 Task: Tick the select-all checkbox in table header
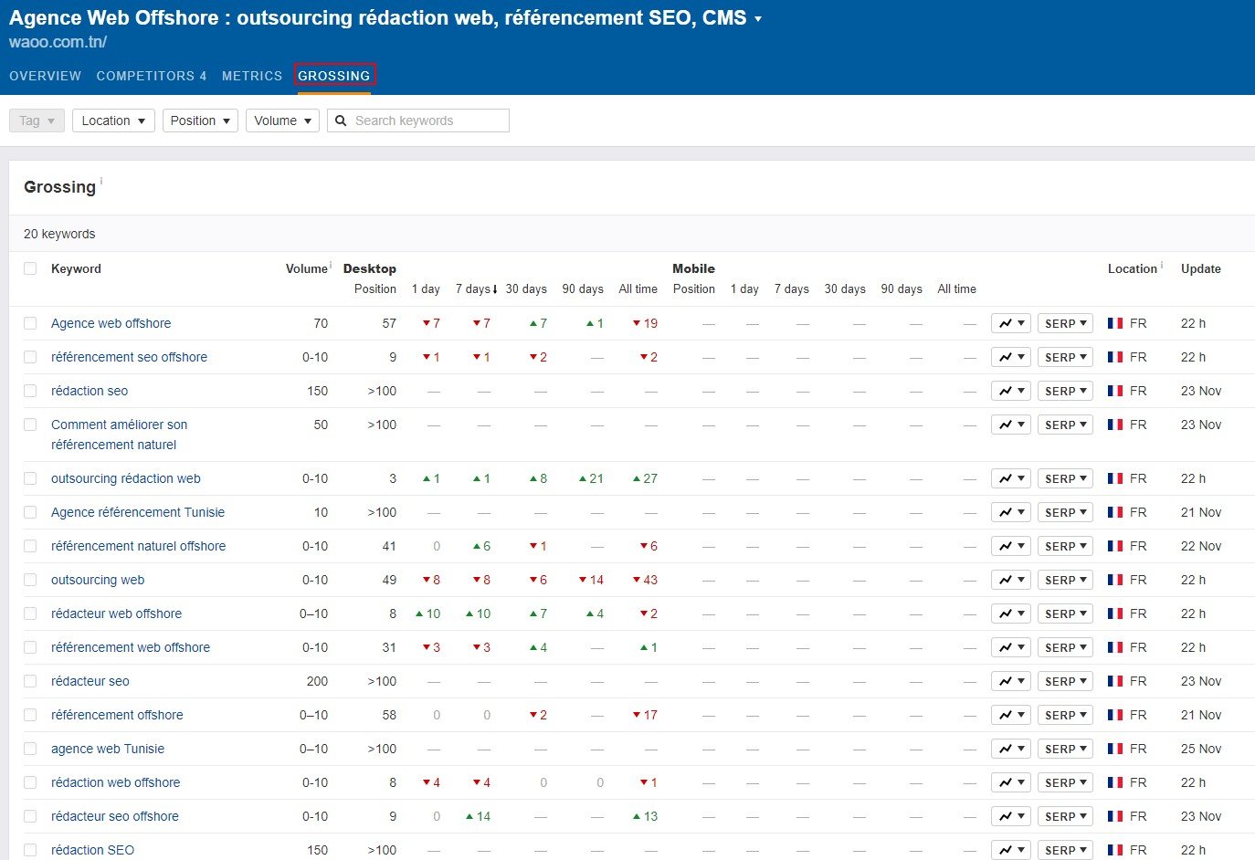point(30,268)
